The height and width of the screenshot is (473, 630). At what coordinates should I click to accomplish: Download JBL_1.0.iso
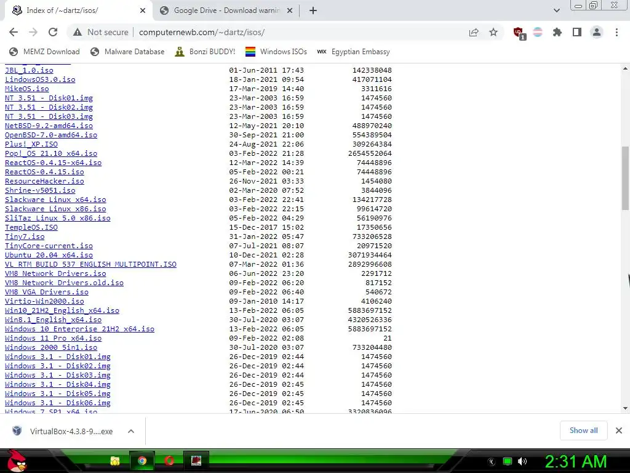click(x=29, y=70)
